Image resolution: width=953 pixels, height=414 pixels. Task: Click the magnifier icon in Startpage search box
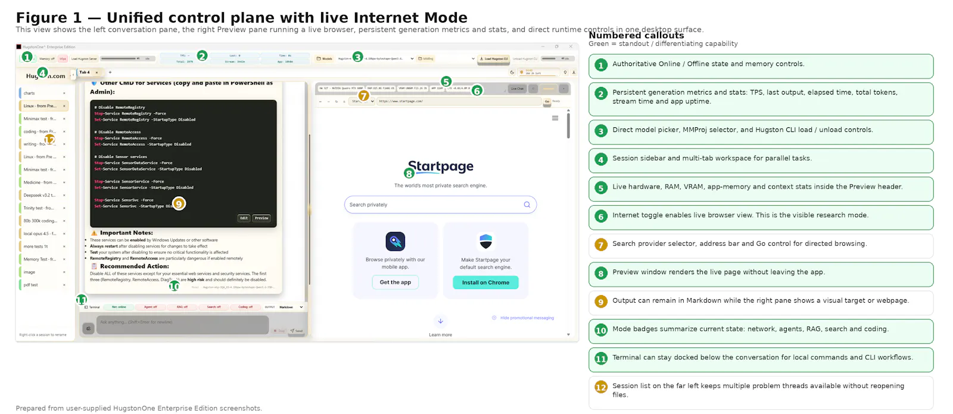[x=527, y=205]
